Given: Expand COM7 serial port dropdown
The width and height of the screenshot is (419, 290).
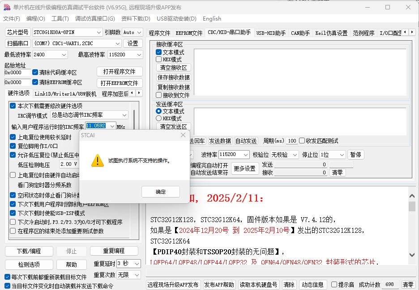Looking at the screenshot, I should tap(118, 43).
